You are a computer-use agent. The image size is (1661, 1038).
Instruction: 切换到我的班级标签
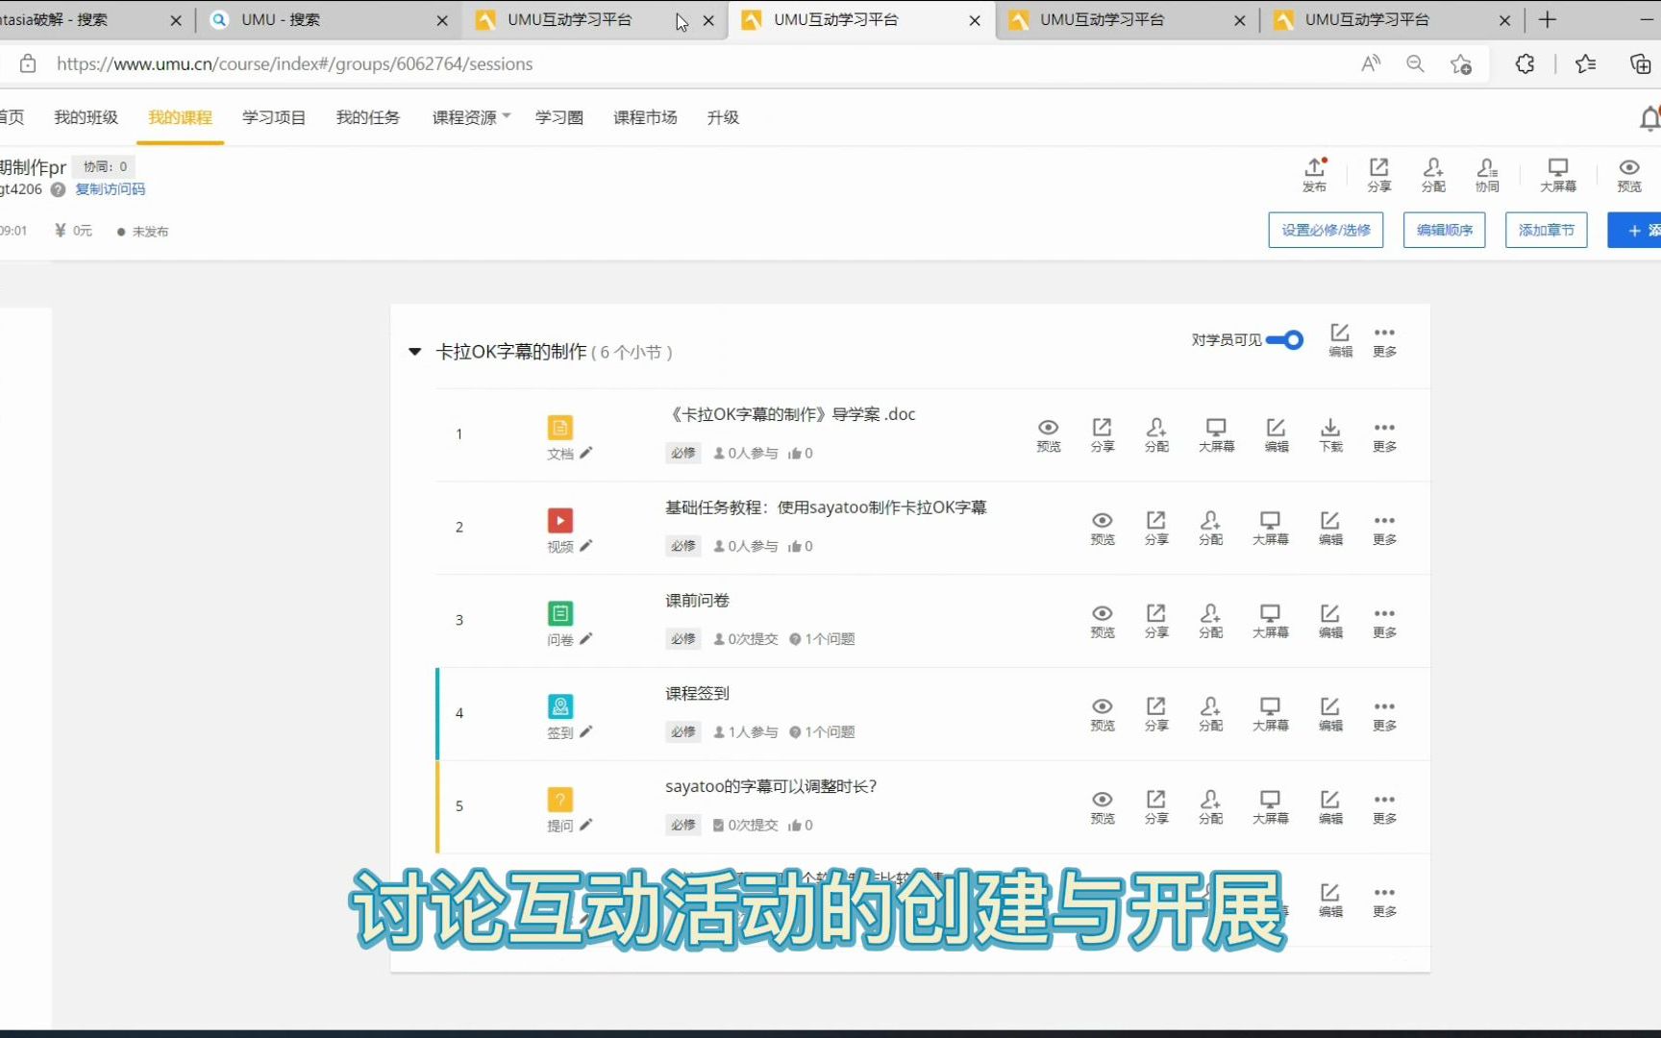(86, 116)
